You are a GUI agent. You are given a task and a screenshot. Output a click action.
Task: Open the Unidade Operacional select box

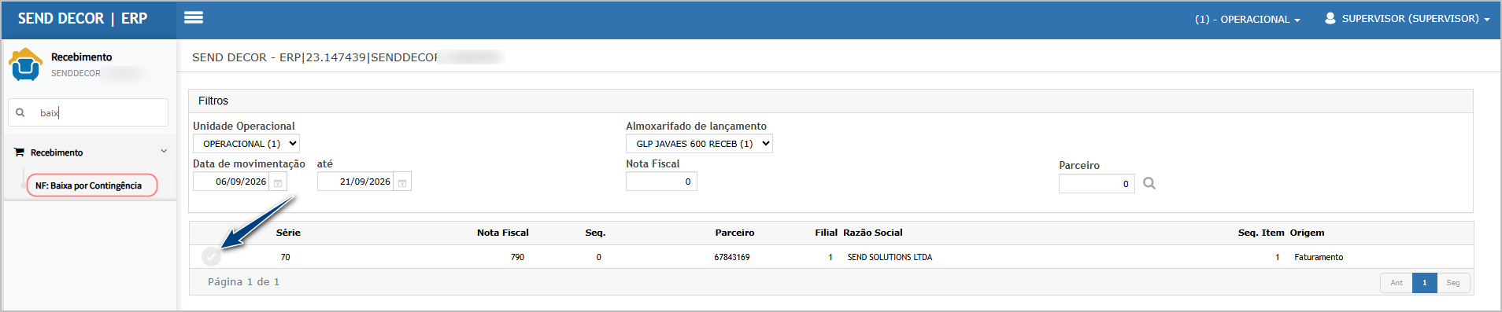click(246, 144)
